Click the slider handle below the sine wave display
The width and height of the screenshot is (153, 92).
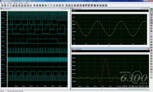coord(109,46)
